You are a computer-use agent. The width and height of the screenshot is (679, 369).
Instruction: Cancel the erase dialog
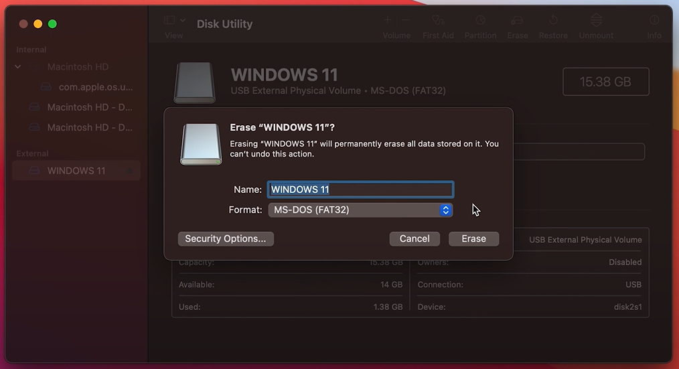(x=414, y=238)
